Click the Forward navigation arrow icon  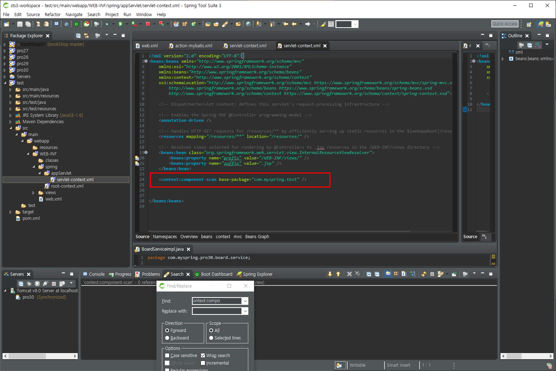(x=307, y=24)
